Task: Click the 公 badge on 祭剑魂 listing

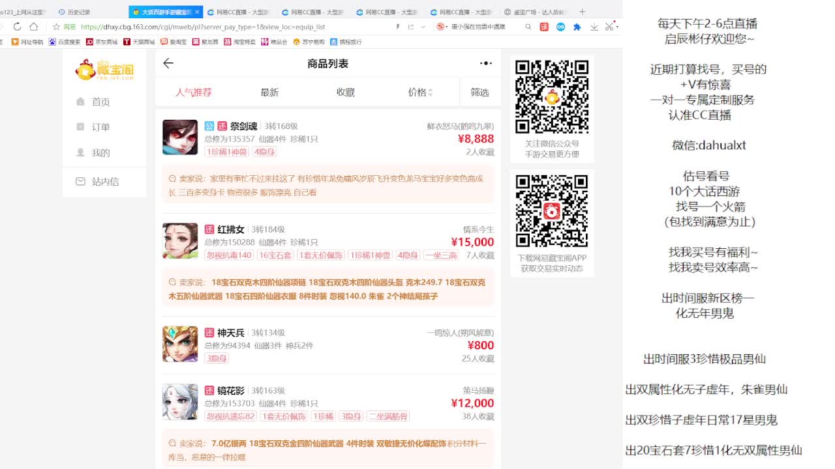Action: pyautogui.click(x=209, y=126)
